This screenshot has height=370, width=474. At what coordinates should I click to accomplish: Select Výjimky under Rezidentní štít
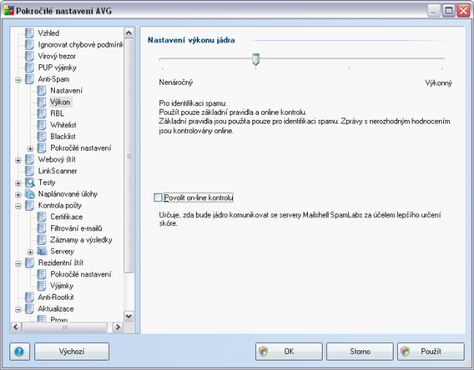[61, 286]
